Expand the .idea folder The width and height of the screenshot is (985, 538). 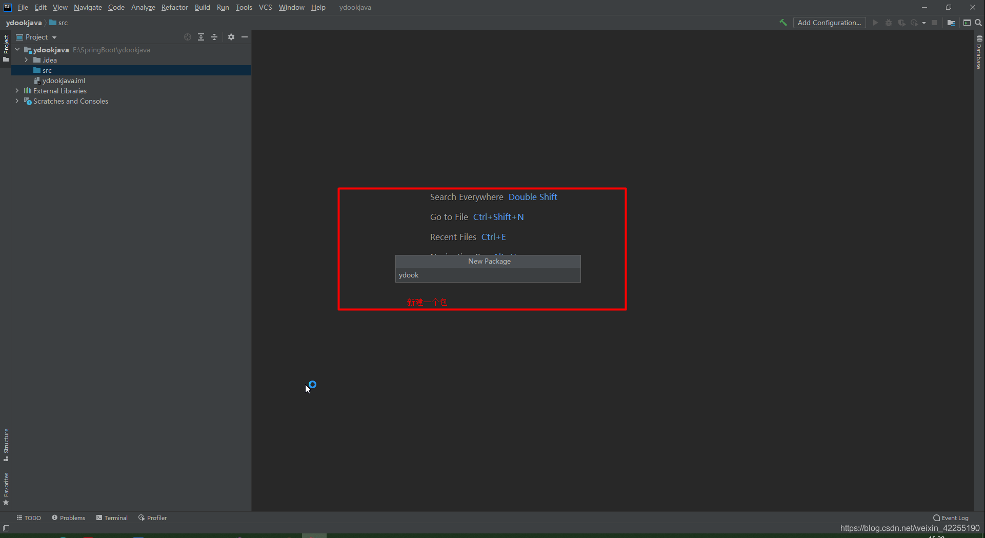[x=27, y=60]
